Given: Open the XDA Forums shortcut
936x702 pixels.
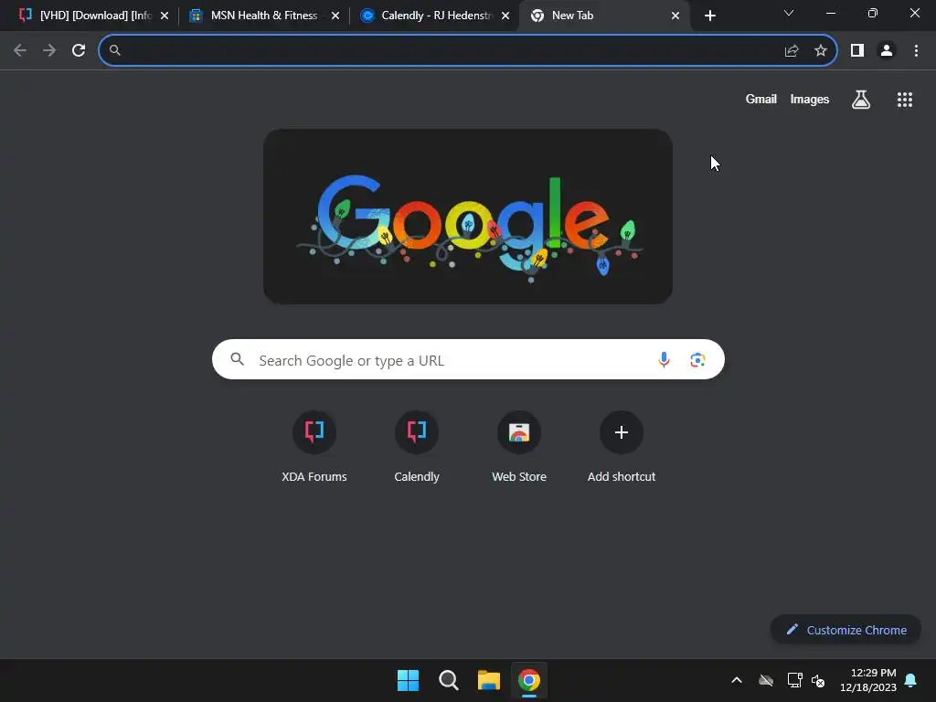Looking at the screenshot, I should 314,446.
